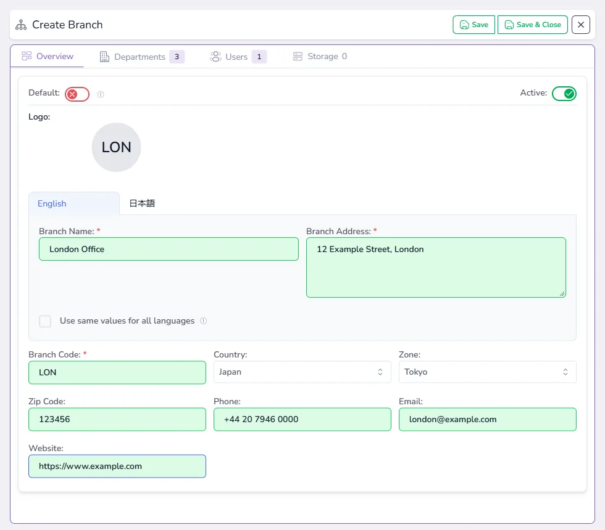Click the Phone number field
This screenshot has width=605, height=530.
click(302, 419)
